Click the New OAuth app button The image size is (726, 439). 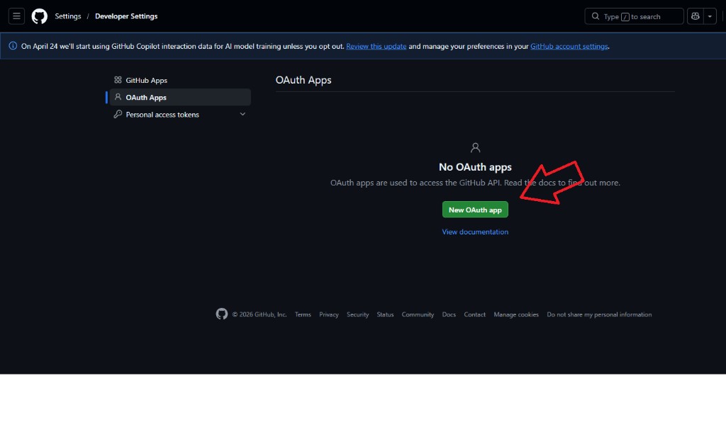click(x=475, y=210)
